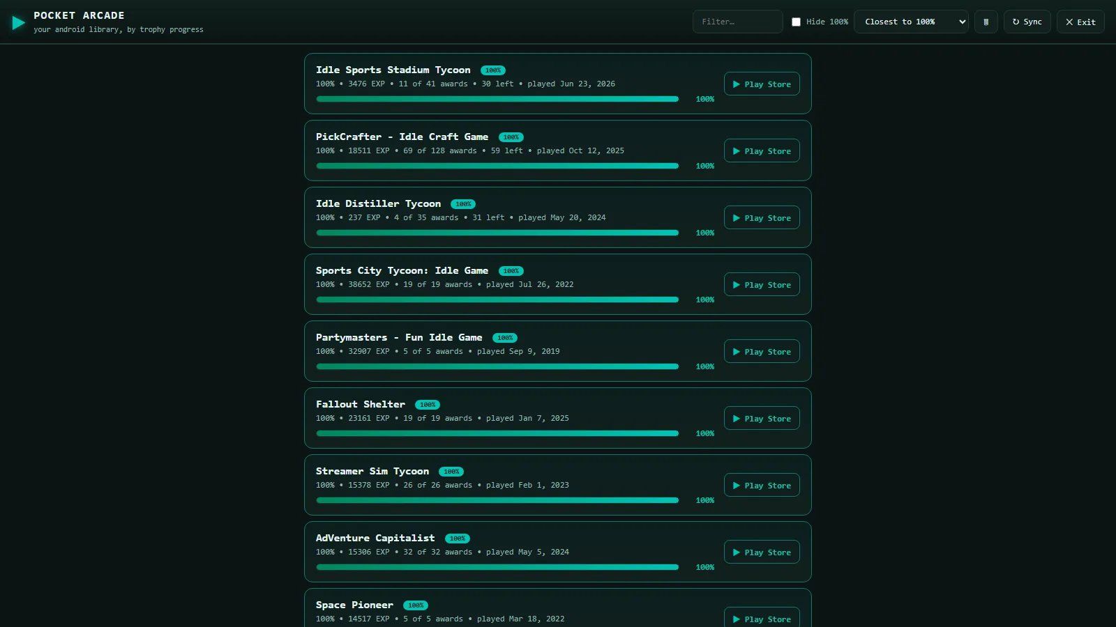The image size is (1116, 627).
Task: Focus the Filter input field
Action: tap(737, 22)
